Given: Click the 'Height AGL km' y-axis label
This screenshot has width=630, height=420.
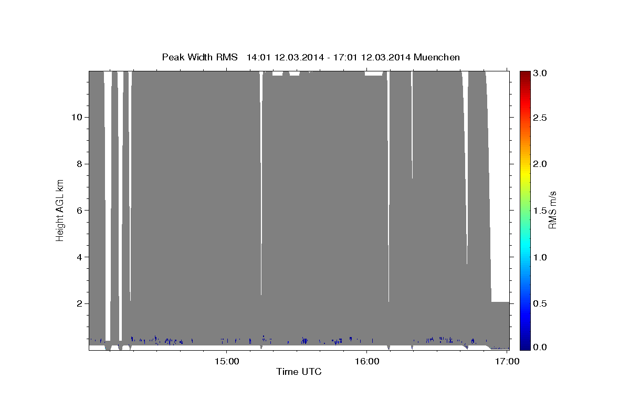Looking at the screenshot, I should pos(60,209).
